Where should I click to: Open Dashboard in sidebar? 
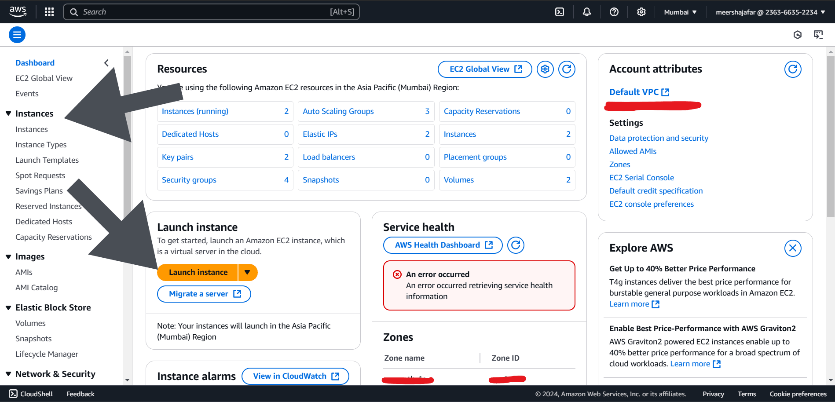35,63
